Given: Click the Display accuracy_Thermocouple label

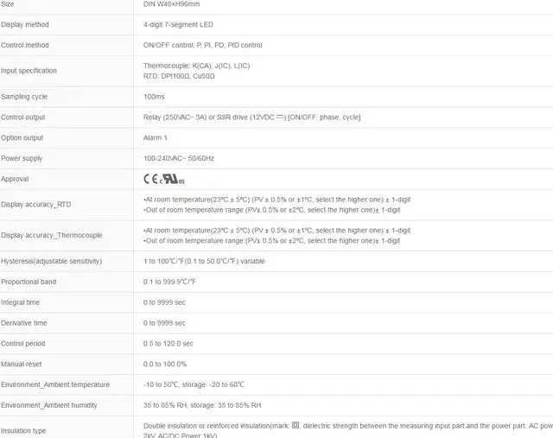Looking at the screenshot, I should click(x=52, y=235).
